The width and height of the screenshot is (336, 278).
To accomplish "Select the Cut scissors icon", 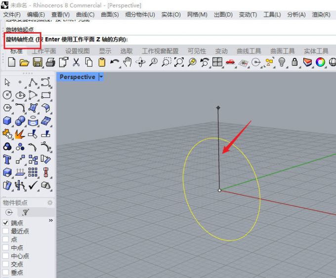I will (76, 62).
